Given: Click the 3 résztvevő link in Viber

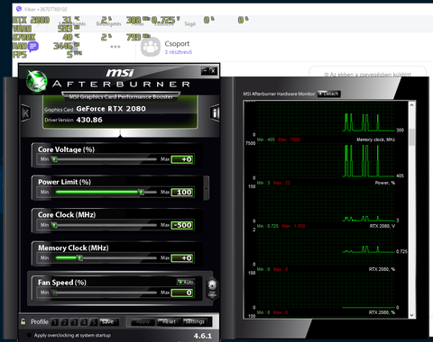Looking at the screenshot, I should pos(179,52).
